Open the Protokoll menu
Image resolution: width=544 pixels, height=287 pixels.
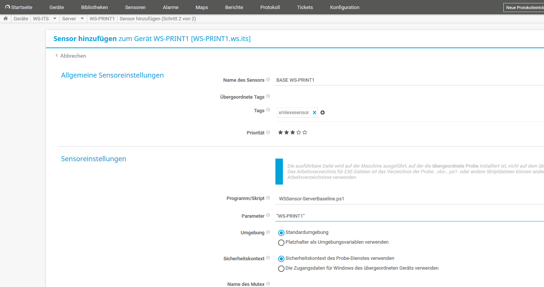[x=270, y=7]
